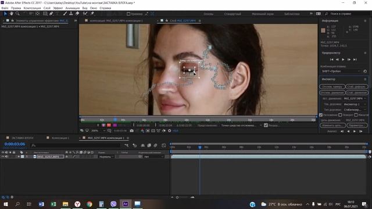Click the viewer render options gear icon
The width and height of the screenshot is (372, 209).
point(169,131)
